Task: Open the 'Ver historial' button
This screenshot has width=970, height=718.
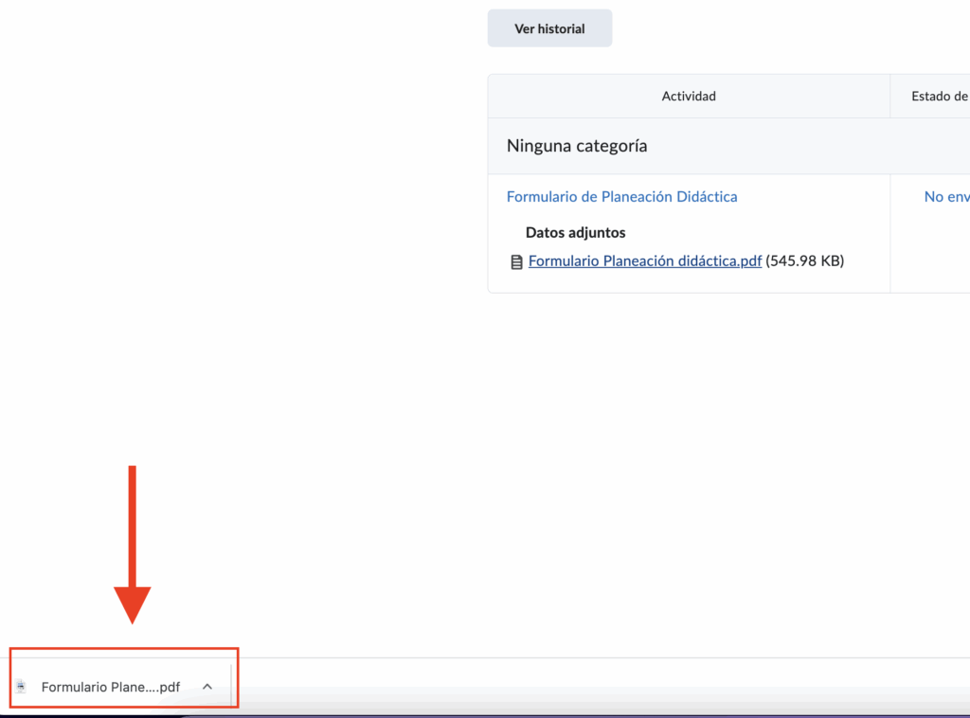Action: (x=549, y=28)
